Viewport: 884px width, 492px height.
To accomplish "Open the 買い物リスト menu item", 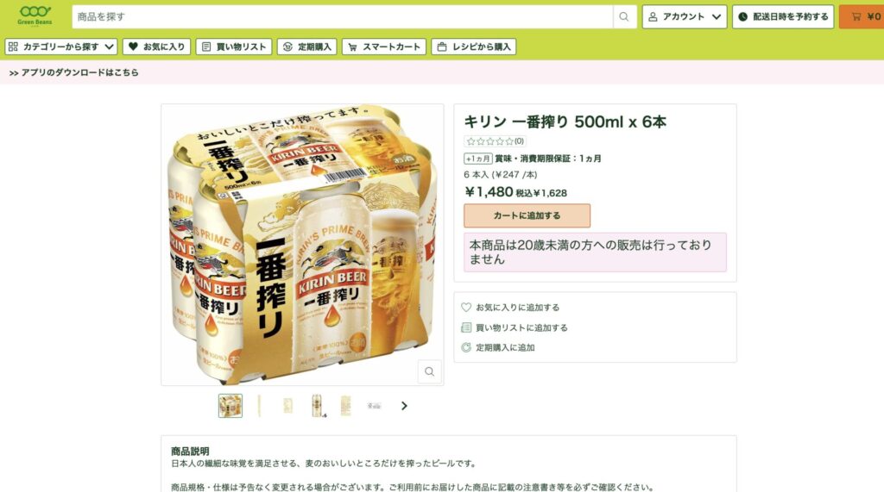I will click(x=234, y=47).
